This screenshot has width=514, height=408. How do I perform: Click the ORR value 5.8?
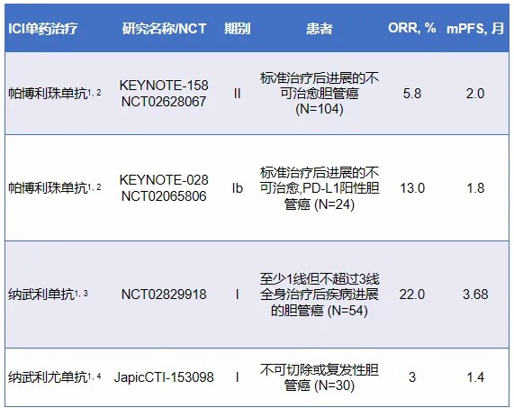pyautogui.click(x=412, y=94)
